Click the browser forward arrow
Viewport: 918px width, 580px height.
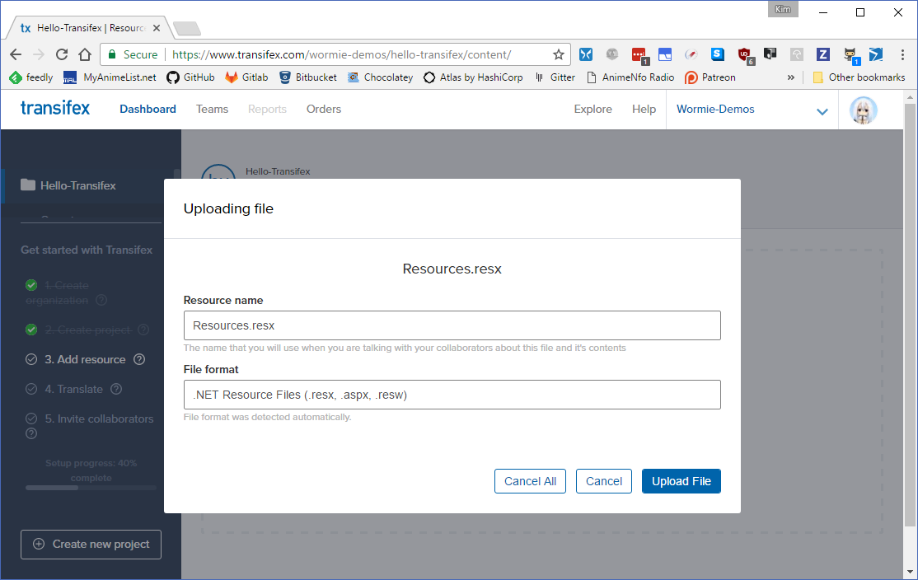(39, 54)
